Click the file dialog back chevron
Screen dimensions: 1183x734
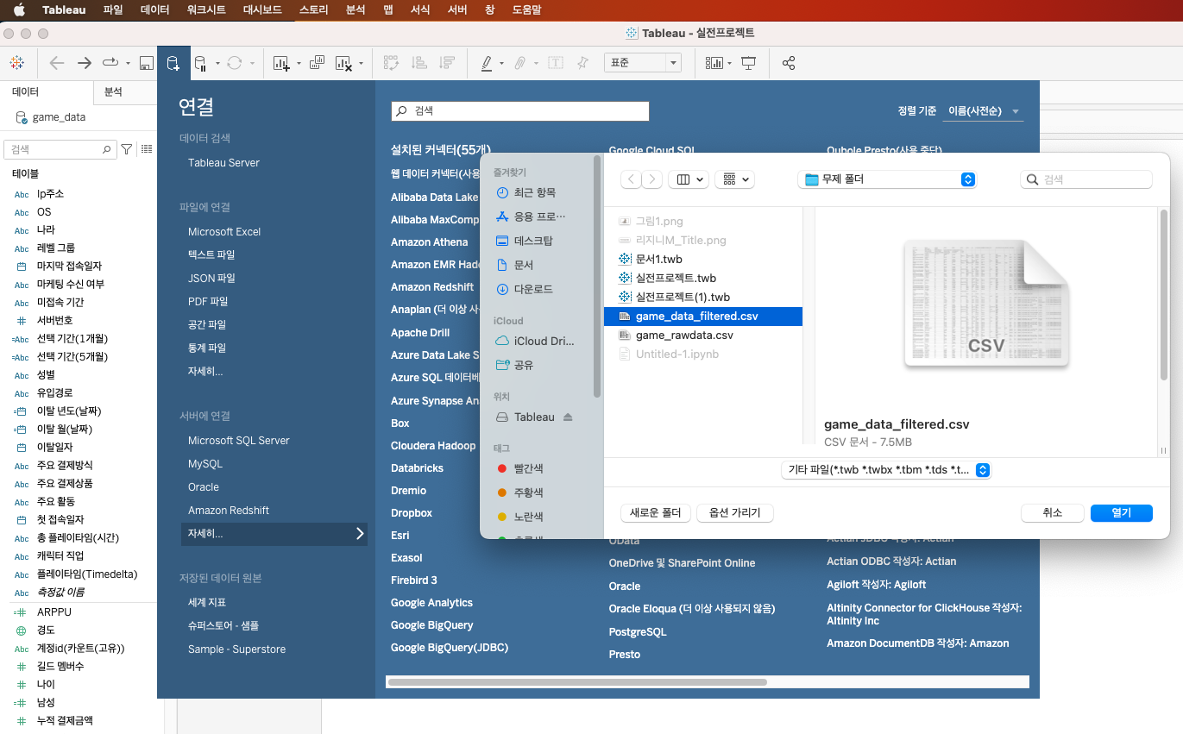coord(632,179)
